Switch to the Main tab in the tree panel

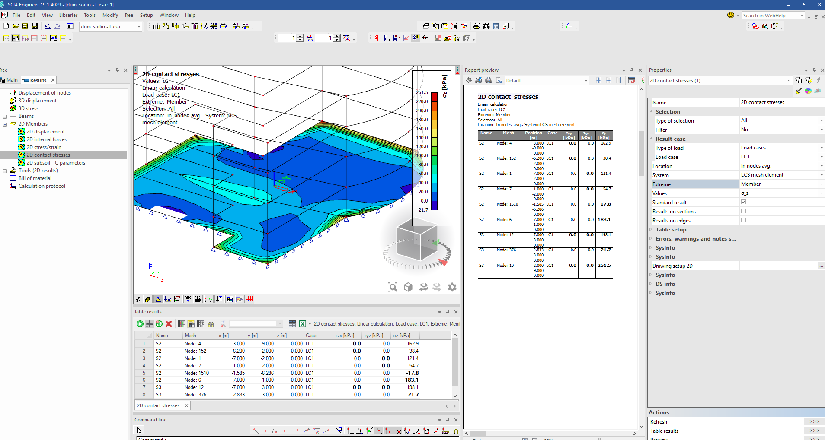pos(10,80)
